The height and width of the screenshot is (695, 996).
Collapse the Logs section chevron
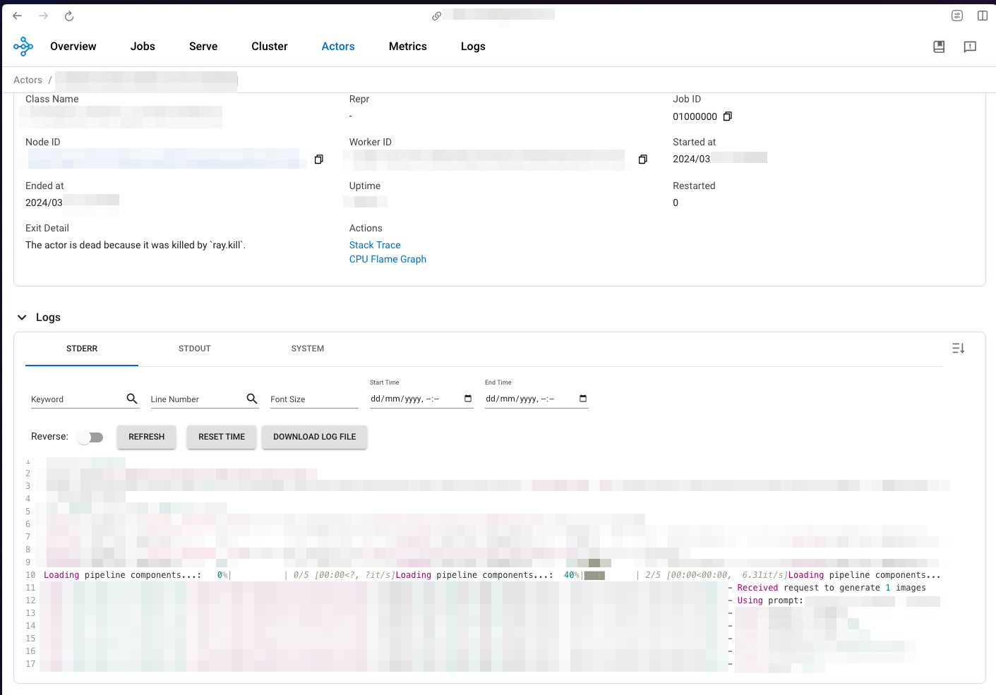point(21,317)
